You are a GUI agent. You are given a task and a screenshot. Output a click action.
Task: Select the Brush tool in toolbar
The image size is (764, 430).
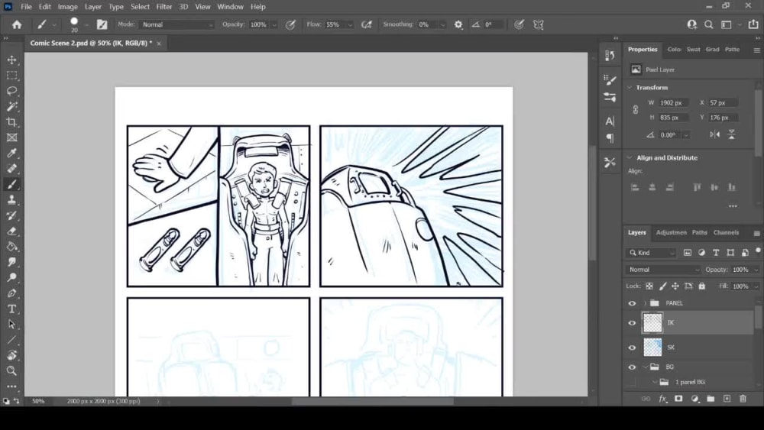coord(11,185)
